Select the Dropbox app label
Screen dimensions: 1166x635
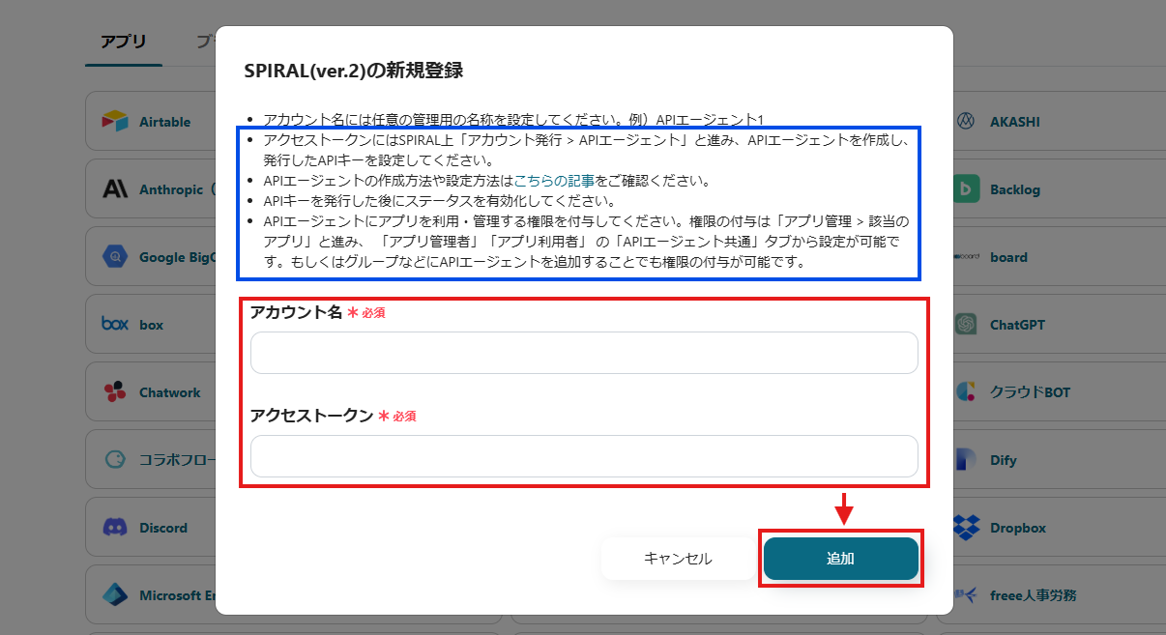point(1018,529)
